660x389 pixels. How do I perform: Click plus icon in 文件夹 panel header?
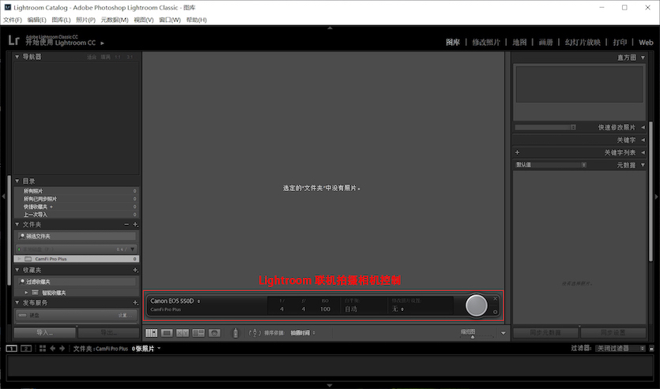135,225
